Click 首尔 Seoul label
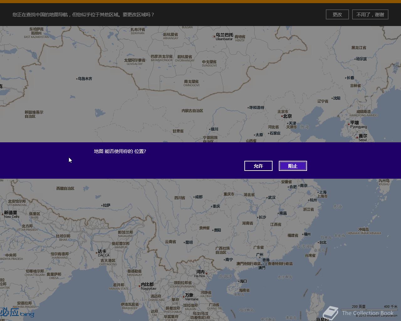This screenshot has width=401, height=321. (363, 138)
